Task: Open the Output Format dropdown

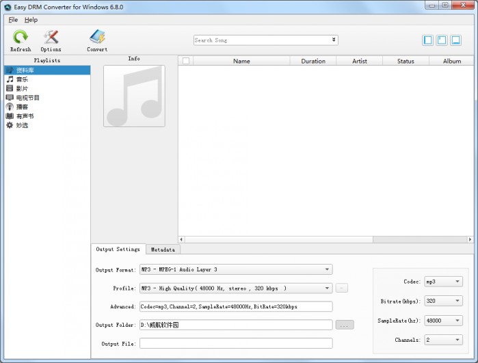Action: click(236, 269)
